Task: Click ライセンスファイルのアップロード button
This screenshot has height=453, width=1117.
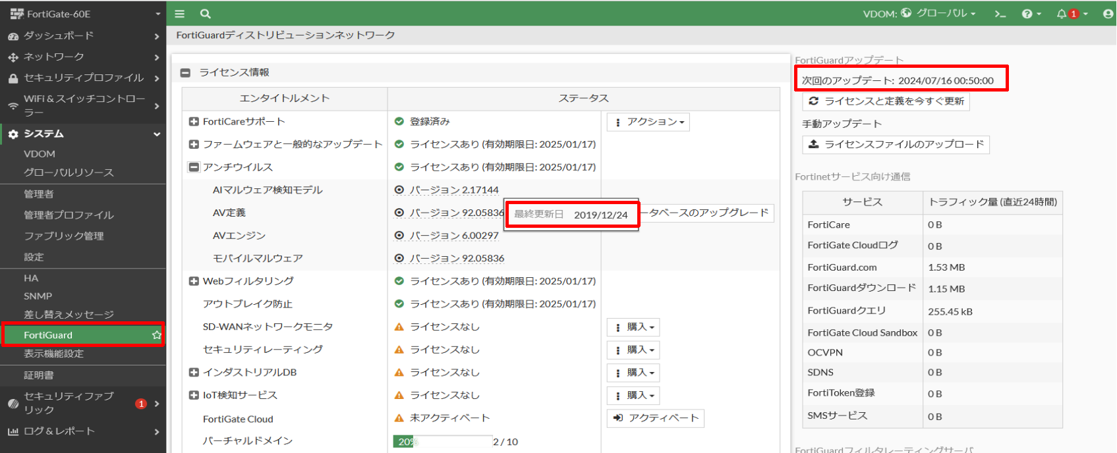Action: click(896, 144)
